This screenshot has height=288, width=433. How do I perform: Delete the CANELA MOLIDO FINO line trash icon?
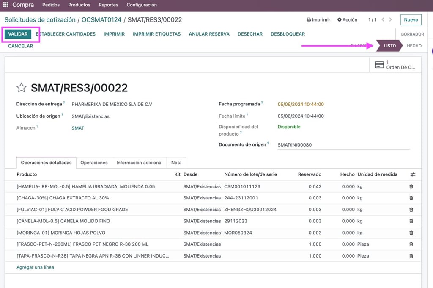click(411, 221)
